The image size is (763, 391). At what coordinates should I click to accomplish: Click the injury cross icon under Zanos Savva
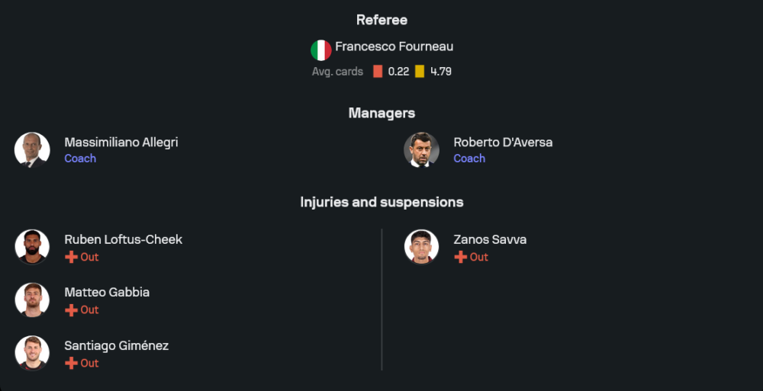(460, 257)
